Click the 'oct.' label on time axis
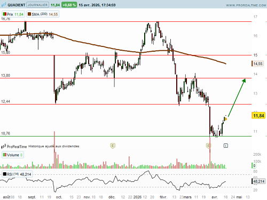Viewport: 267px width, 200px height. [59, 197]
